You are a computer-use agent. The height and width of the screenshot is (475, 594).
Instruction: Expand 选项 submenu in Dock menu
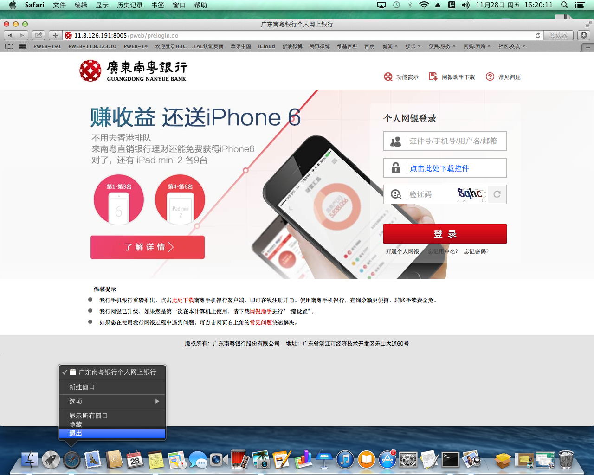[112, 401]
